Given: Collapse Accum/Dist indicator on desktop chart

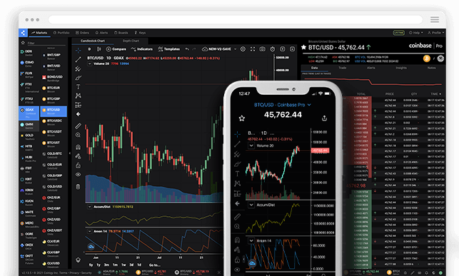Looking at the screenshot, I should 89,207.
